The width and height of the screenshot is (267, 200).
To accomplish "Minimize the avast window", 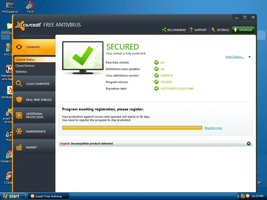I will (x=236, y=17).
